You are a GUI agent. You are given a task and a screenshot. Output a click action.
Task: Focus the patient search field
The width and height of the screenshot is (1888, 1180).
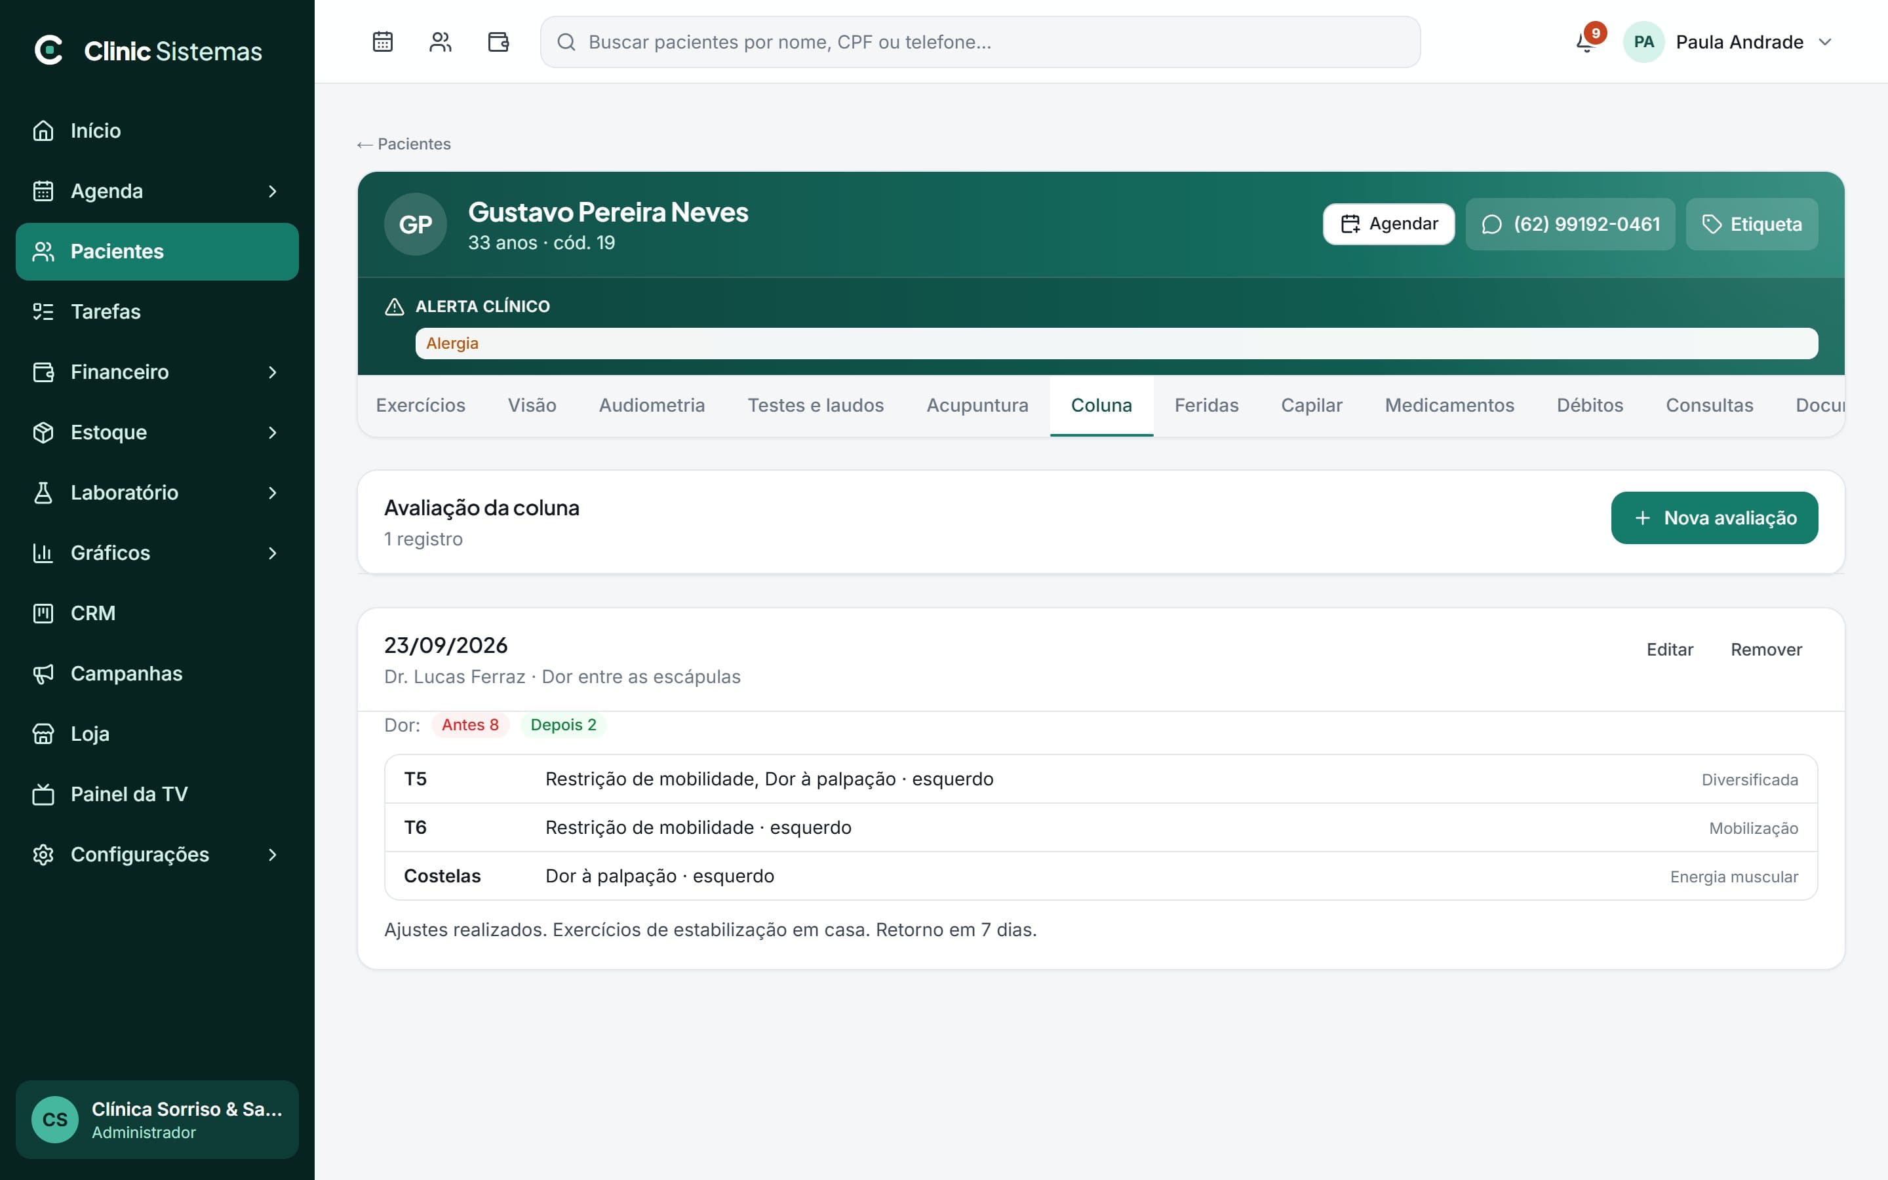click(980, 42)
